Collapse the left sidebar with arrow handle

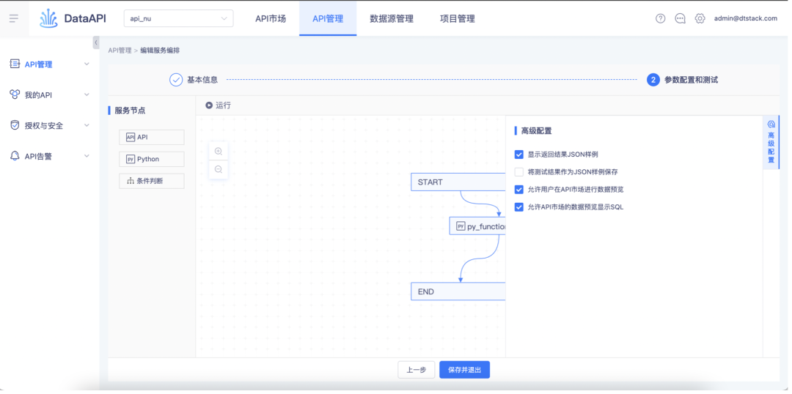96,43
